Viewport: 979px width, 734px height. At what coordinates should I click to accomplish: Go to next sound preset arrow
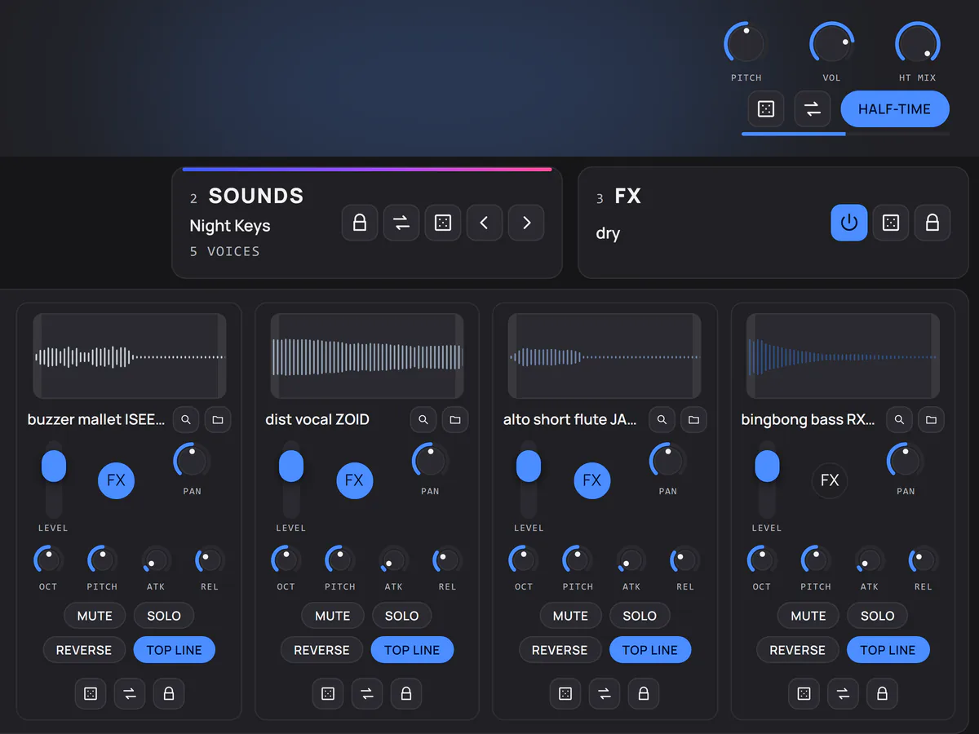click(526, 223)
